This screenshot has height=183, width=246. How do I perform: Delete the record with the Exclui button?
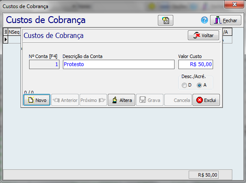click(x=206, y=100)
